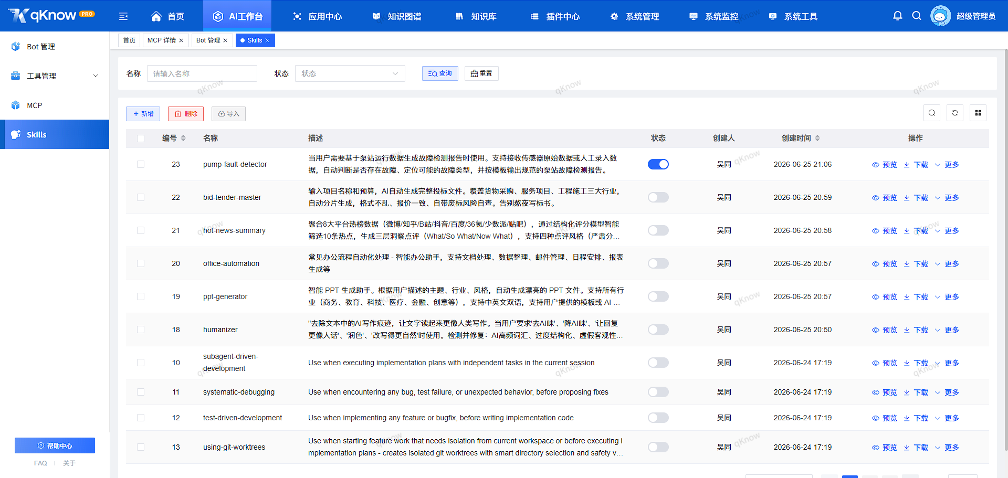Image resolution: width=1008 pixels, height=478 pixels.
Task: Sort by 编号 column arrows
Action: (x=183, y=138)
